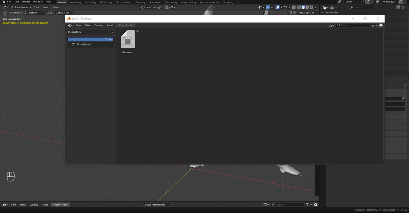
Task: Click Open Asset in the bottom asset editor
Action: (61, 205)
